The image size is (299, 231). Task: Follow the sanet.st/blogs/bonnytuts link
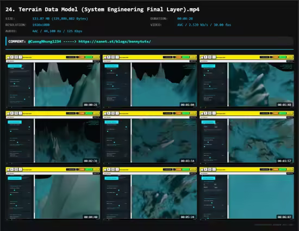pyautogui.click(x=115, y=41)
